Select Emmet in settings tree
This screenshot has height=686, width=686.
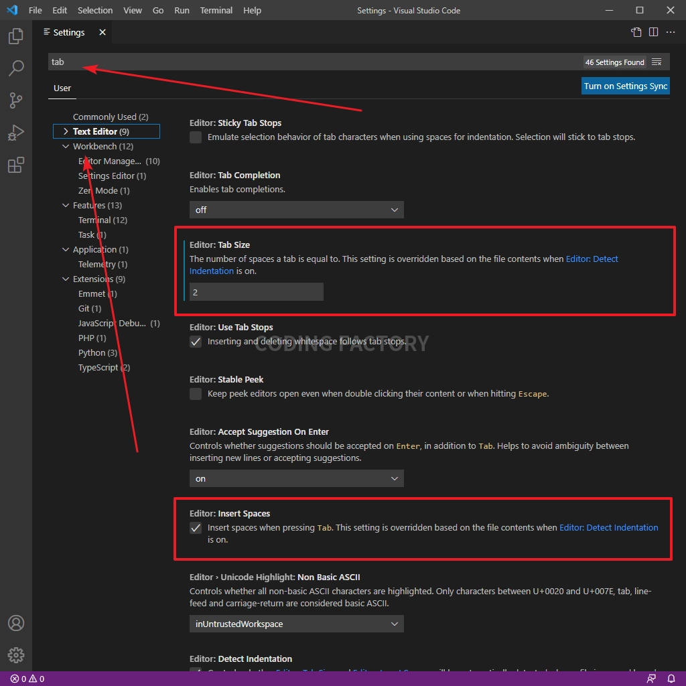point(98,293)
